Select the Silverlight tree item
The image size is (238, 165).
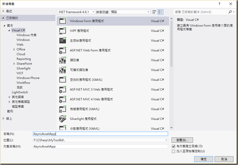(x=23, y=68)
